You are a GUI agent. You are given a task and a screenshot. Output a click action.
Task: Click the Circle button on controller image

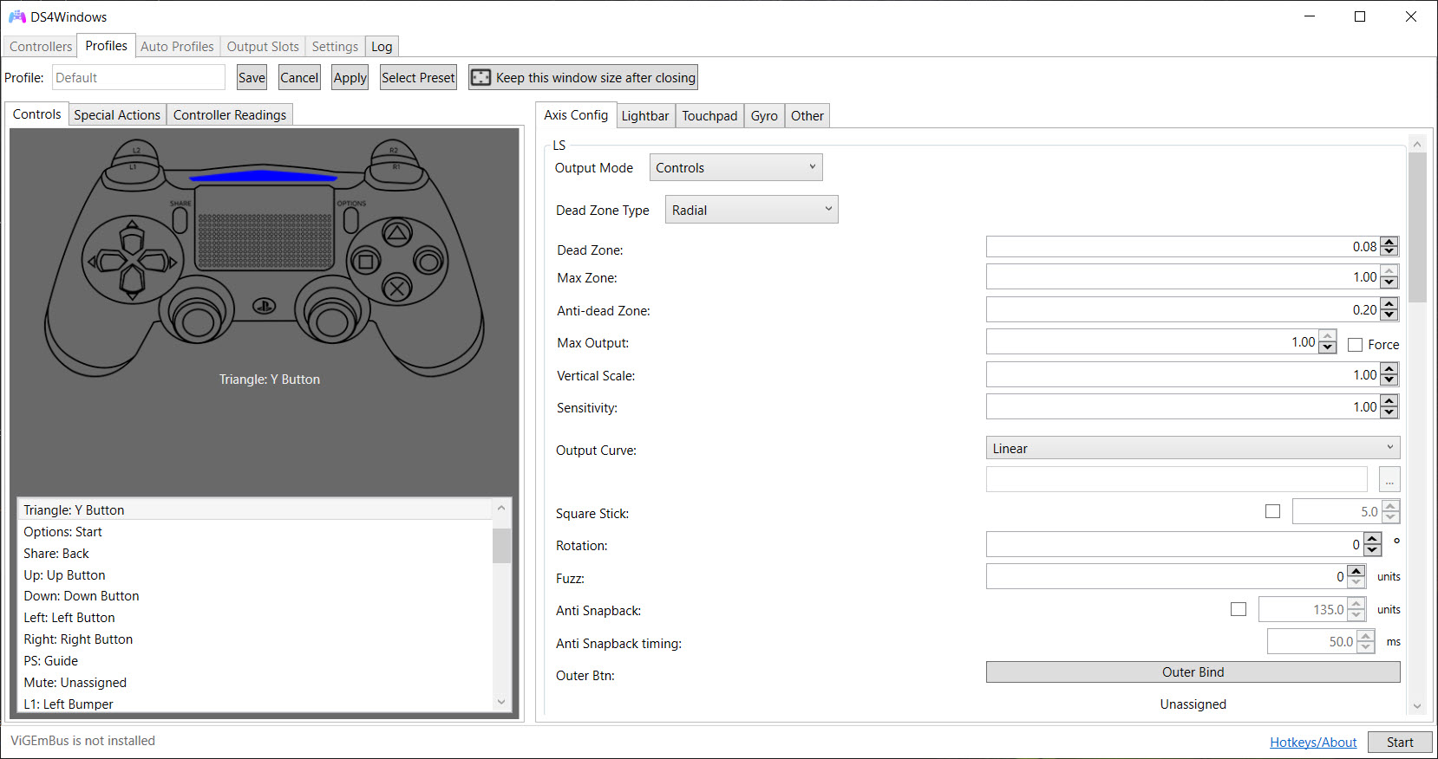428,260
